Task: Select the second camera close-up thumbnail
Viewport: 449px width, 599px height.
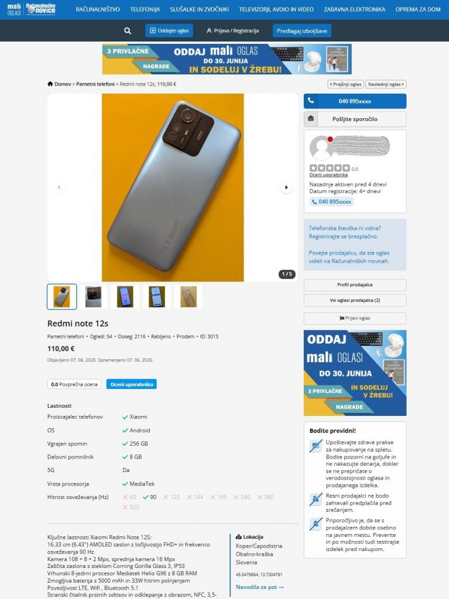Action: tap(93, 297)
